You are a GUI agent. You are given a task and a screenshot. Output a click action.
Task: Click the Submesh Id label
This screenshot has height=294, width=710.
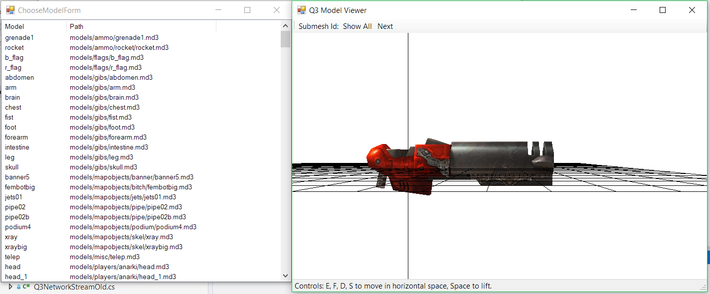coord(319,26)
